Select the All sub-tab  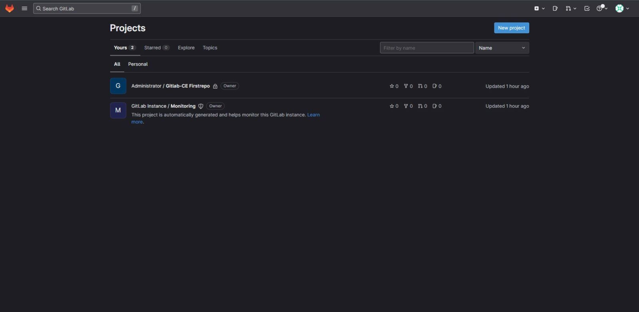(117, 64)
